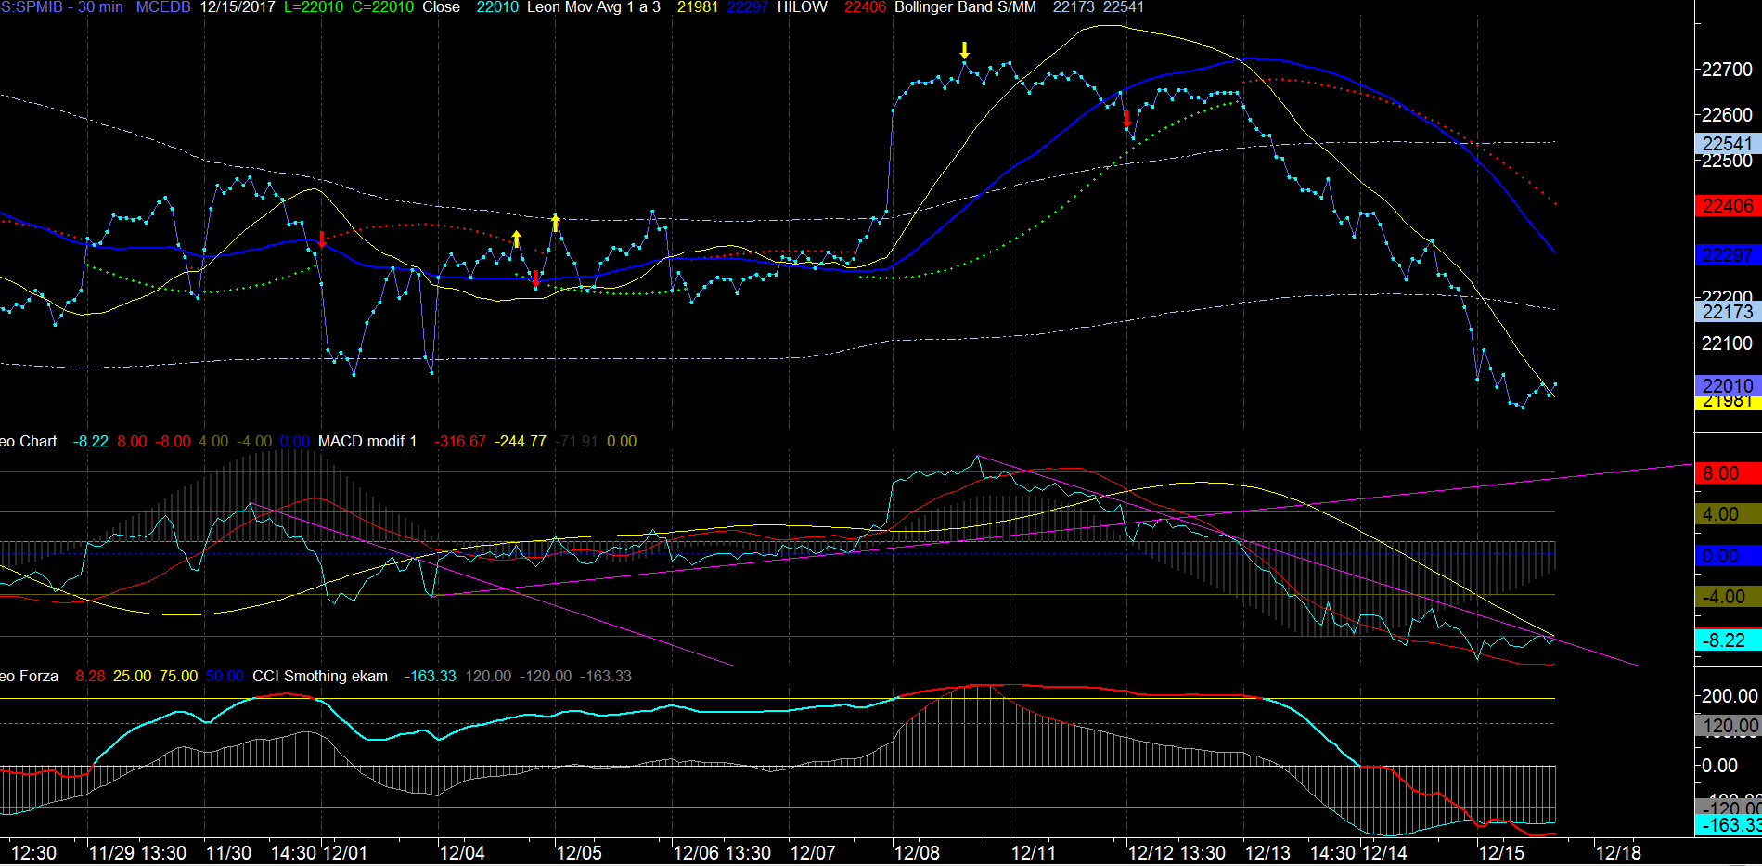
Task: Select the gray 120.00 axis tag in CCI panel
Action: (1728, 726)
